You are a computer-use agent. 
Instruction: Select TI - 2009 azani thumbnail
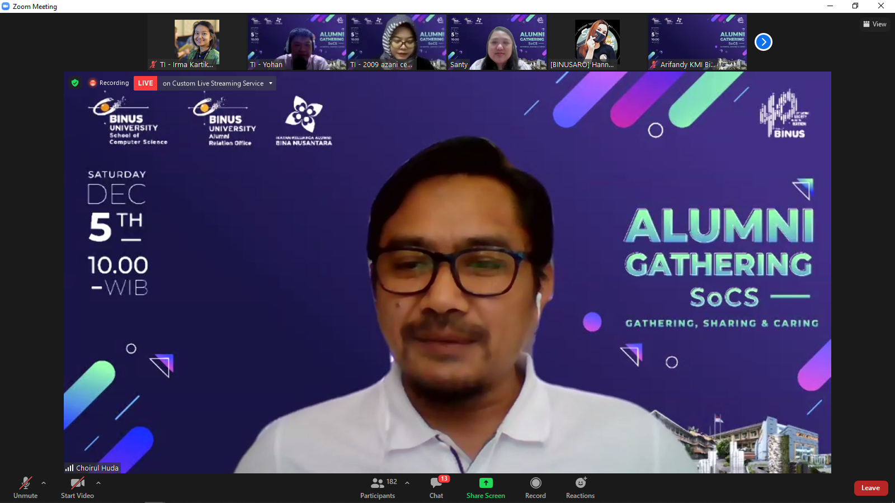point(397,42)
